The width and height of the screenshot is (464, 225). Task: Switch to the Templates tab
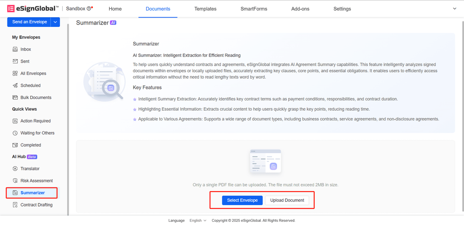205,9
